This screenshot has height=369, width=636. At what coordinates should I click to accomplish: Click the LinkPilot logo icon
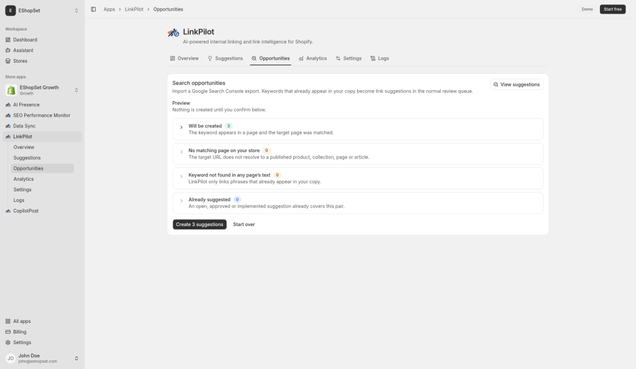point(173,32)
